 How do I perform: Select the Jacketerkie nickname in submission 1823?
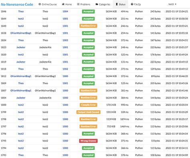pyautogui.click(x=45, y=47)
